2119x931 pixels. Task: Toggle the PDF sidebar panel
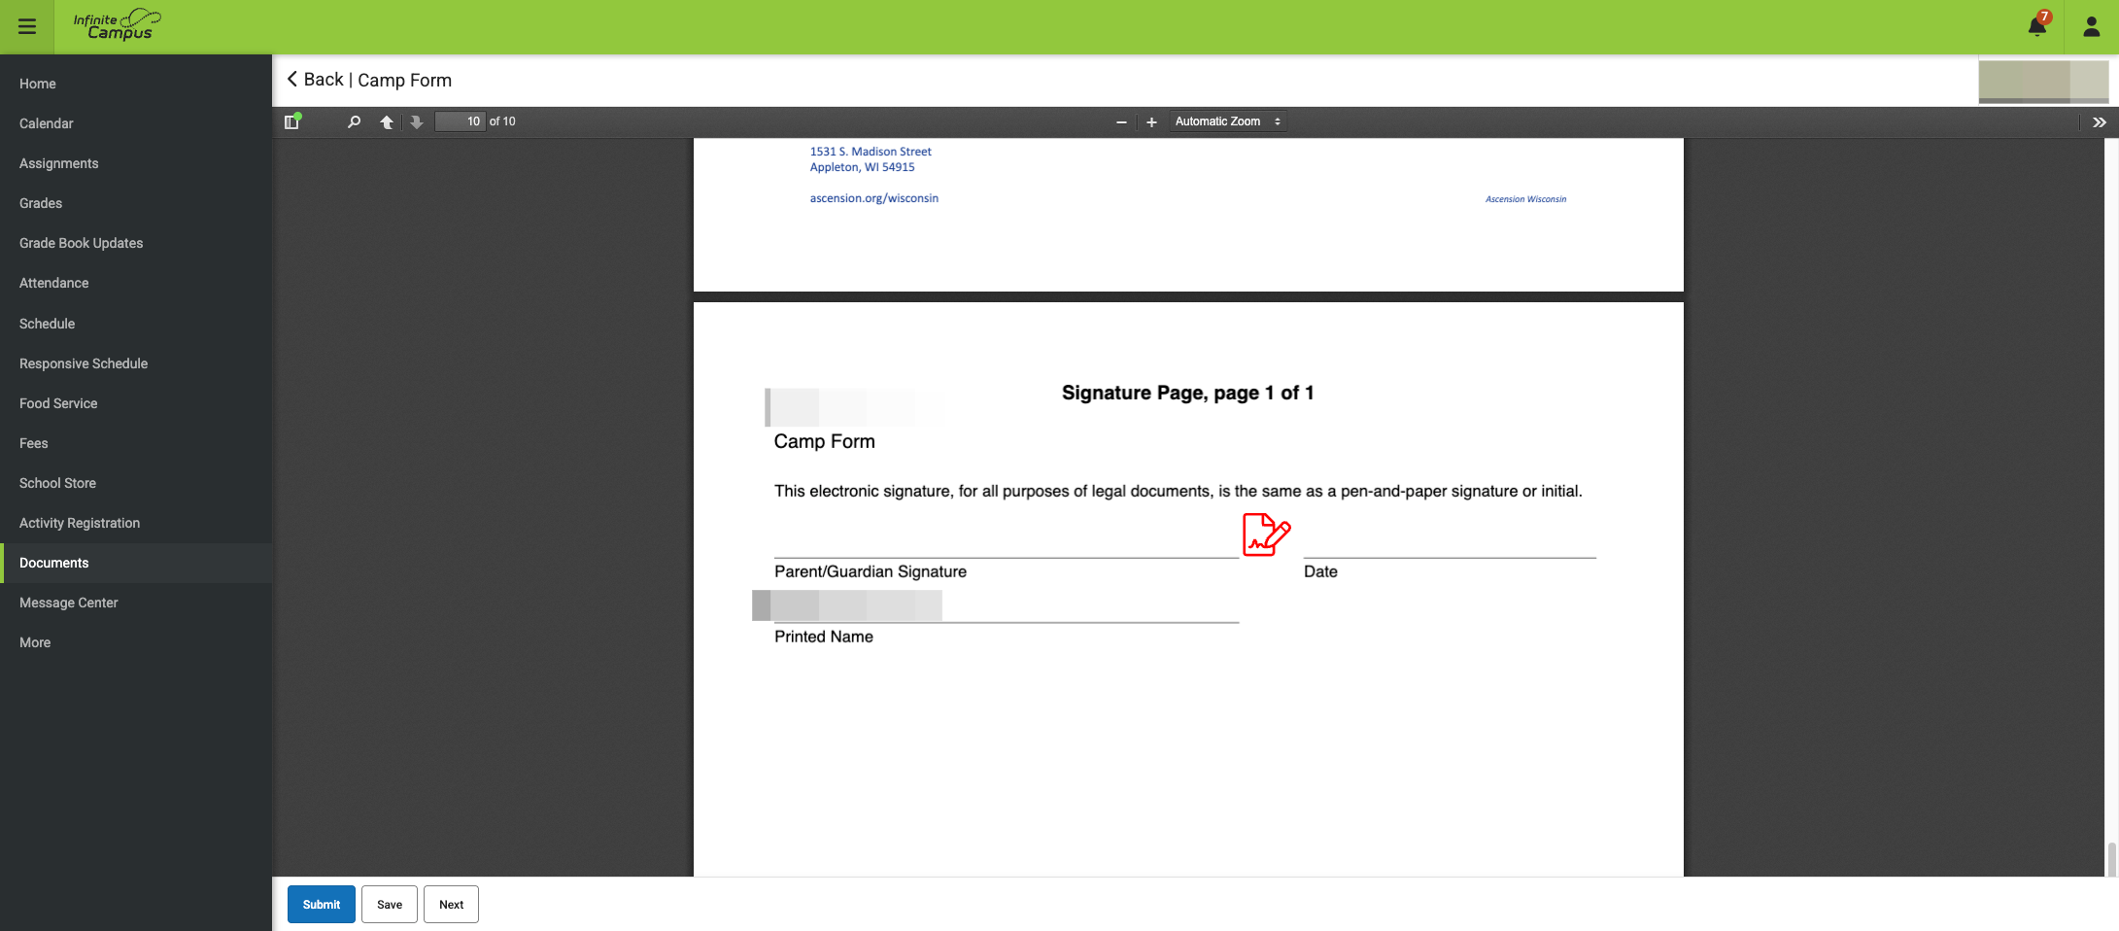point(291,121)
